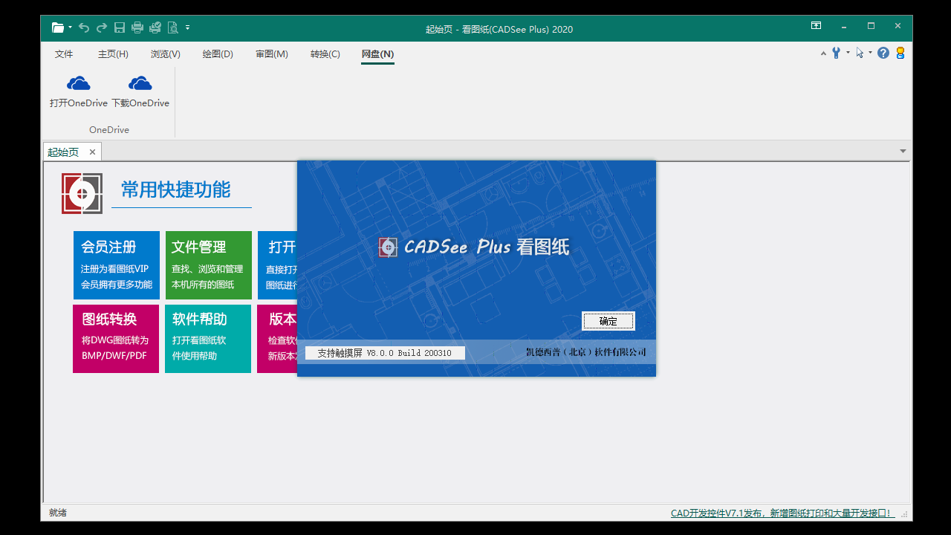The height and width of the screenshot is (535, 951).
Task: Open the CAD开发控件V7.1 link in the status bar
Action: click(780, 512)
